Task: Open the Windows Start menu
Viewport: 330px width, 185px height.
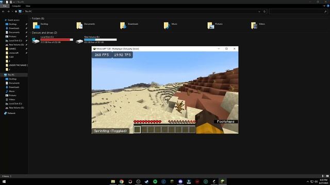Action: (4, 181)
